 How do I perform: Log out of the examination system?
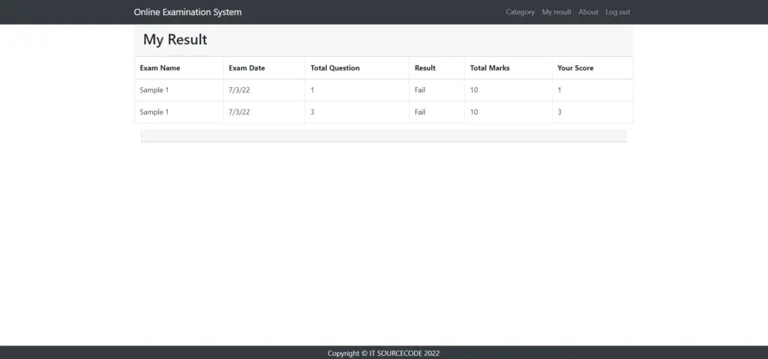pyautogui.click(x=618, y=12)
